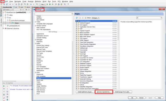Click the Back navigation arrow in the toolbar

(x=31, y=4)
